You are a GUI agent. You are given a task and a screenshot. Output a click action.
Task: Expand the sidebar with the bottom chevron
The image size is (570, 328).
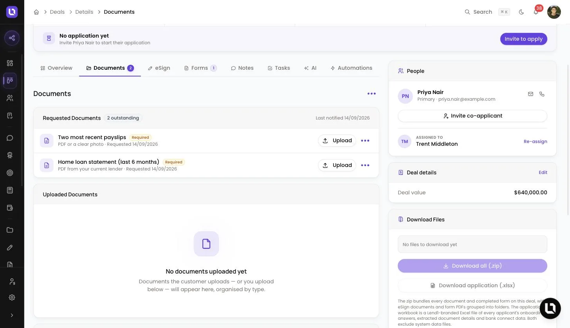tap(12, 315)
